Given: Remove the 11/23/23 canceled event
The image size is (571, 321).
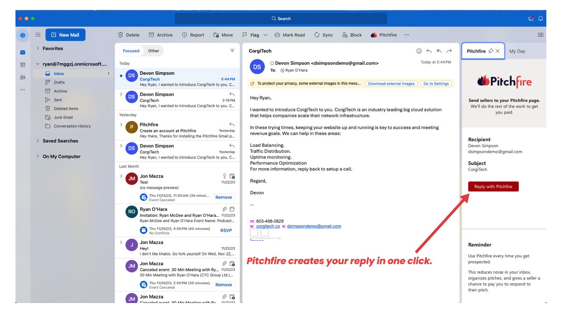Looking at the screenshot, I should pyautogui.click(x=224, y=197).
